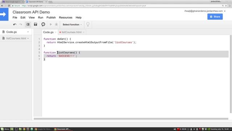Open the File menu
The image size is (232, 131).
click(x=15, y=17)
